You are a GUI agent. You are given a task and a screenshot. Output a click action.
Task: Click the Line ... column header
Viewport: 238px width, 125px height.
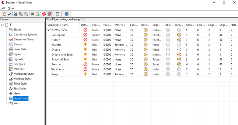point(201,25)
